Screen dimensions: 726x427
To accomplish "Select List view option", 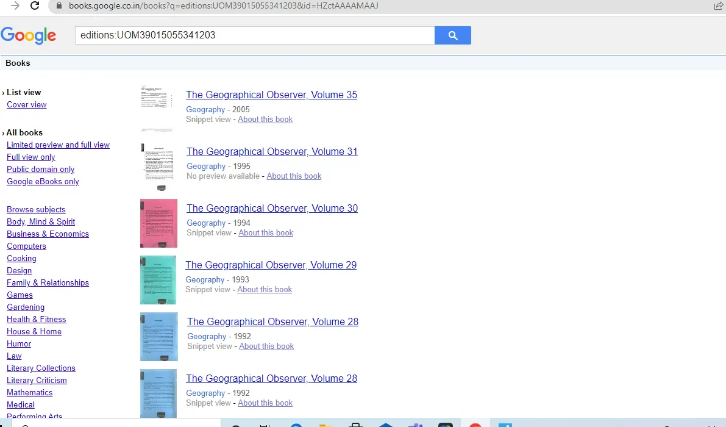I will [x=24, y=92].
